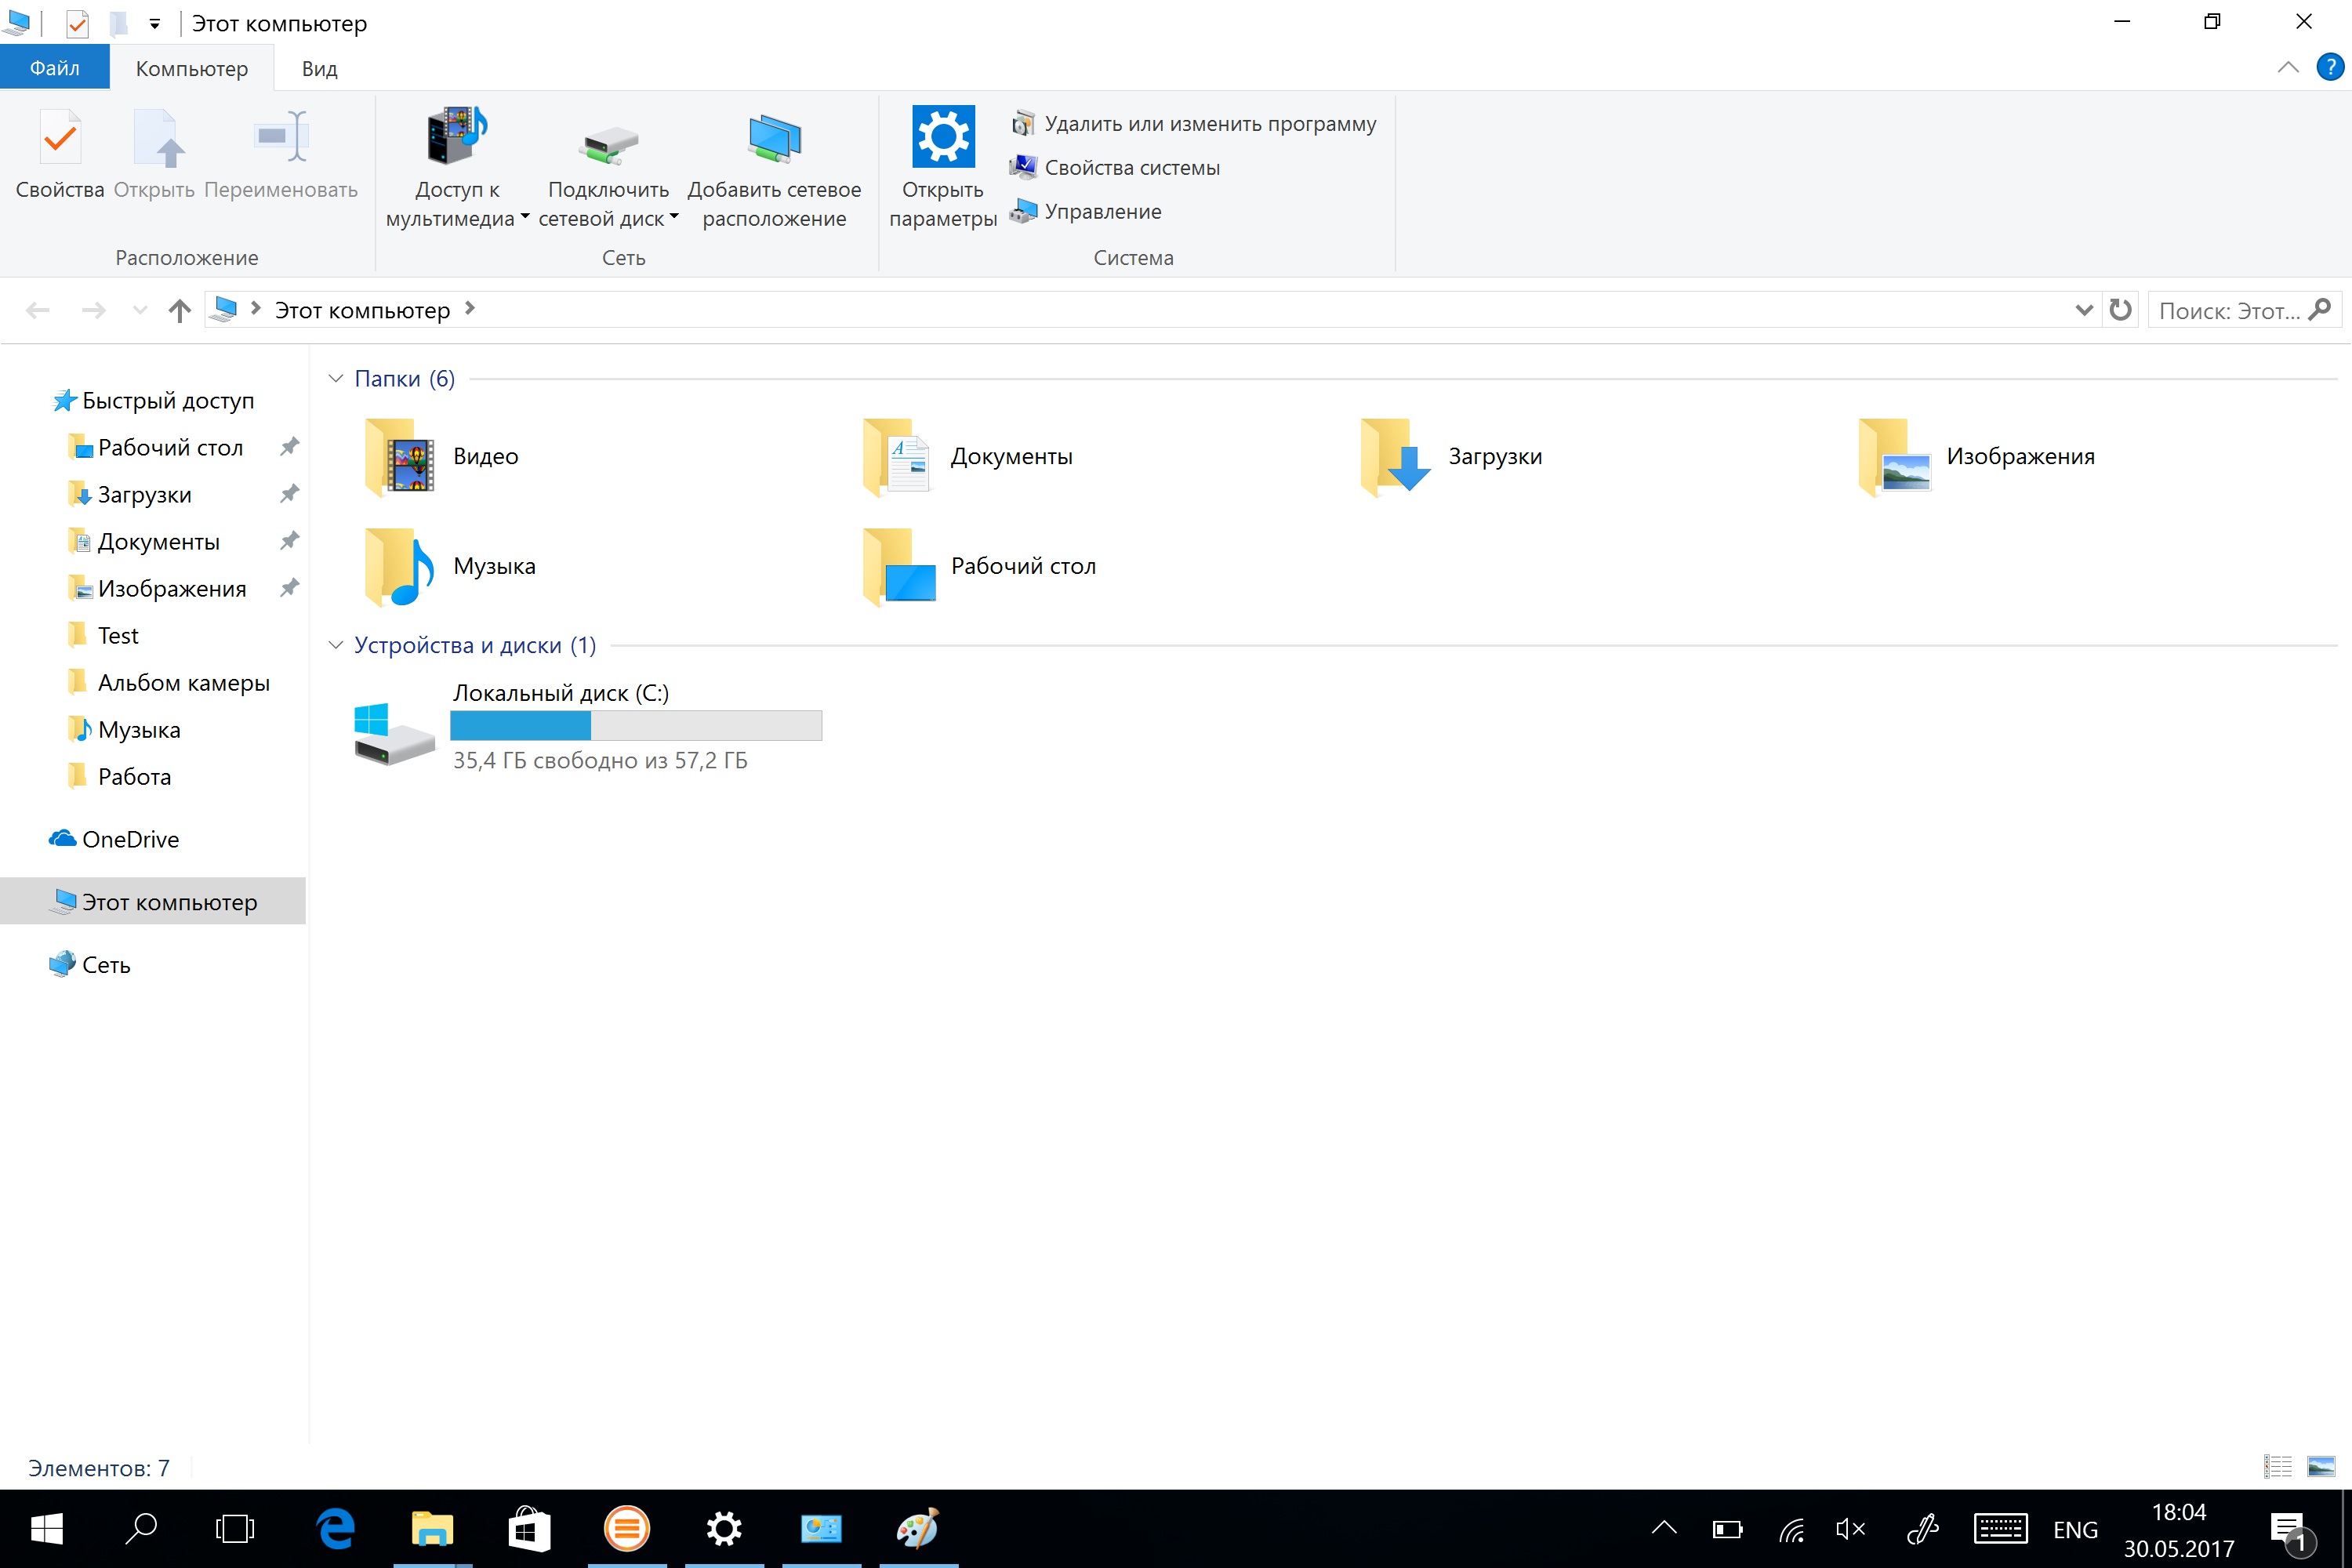This screenshot has width=2352, height=1568.
Task: Open Customize Quick Access Toolbar dropdown arrow
Action: point(154,23)
